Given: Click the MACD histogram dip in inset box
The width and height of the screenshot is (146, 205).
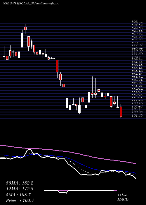Looking at the screenshot, I should [x=63, y=192].
